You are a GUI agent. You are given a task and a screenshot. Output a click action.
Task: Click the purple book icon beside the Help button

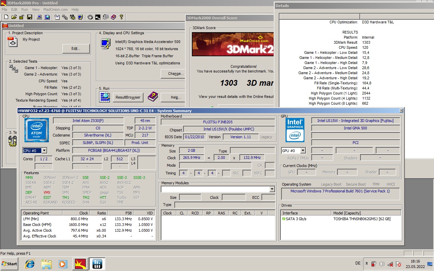point(153,97)
